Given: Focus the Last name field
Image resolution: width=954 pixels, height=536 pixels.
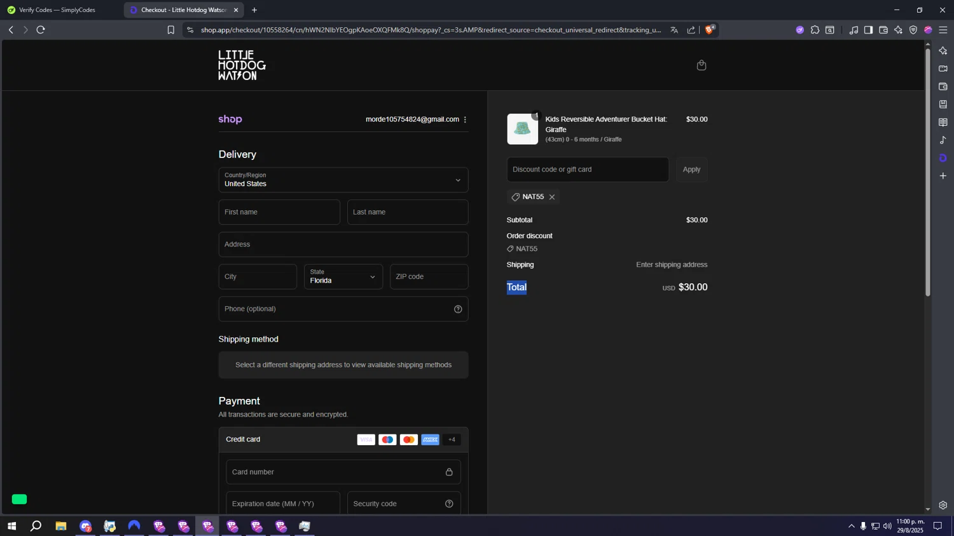Looking at the screenshot, I should pyautogui.click(x=408, y=212).
